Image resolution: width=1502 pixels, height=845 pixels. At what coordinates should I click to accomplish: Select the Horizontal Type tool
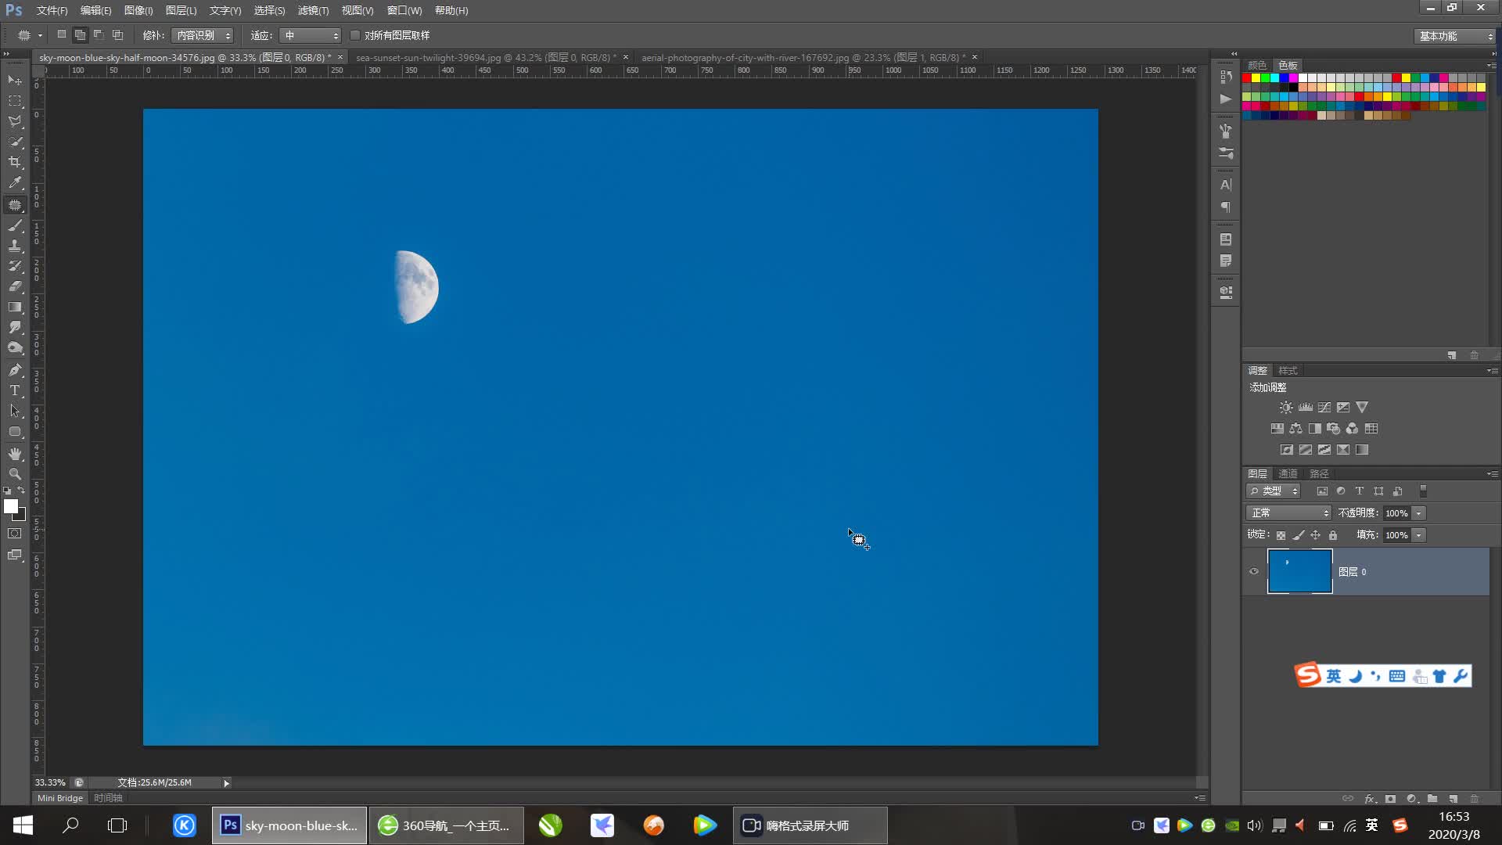[x=15, y=390]
